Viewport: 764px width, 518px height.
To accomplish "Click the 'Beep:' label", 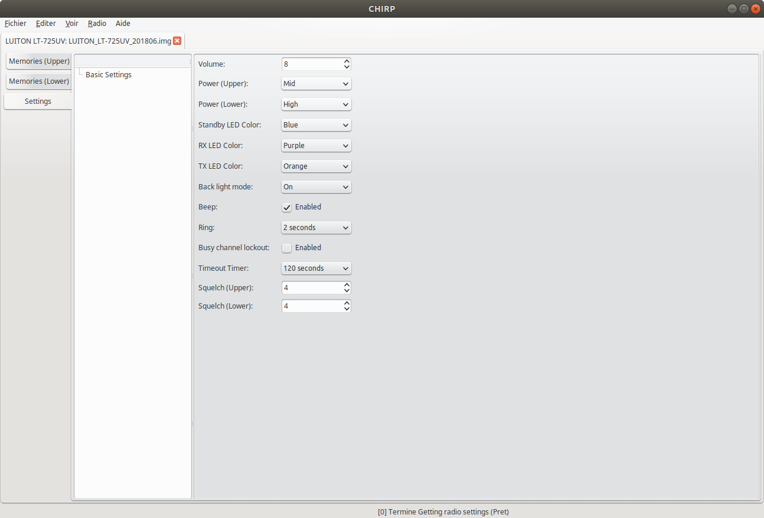I will (208, 207).
